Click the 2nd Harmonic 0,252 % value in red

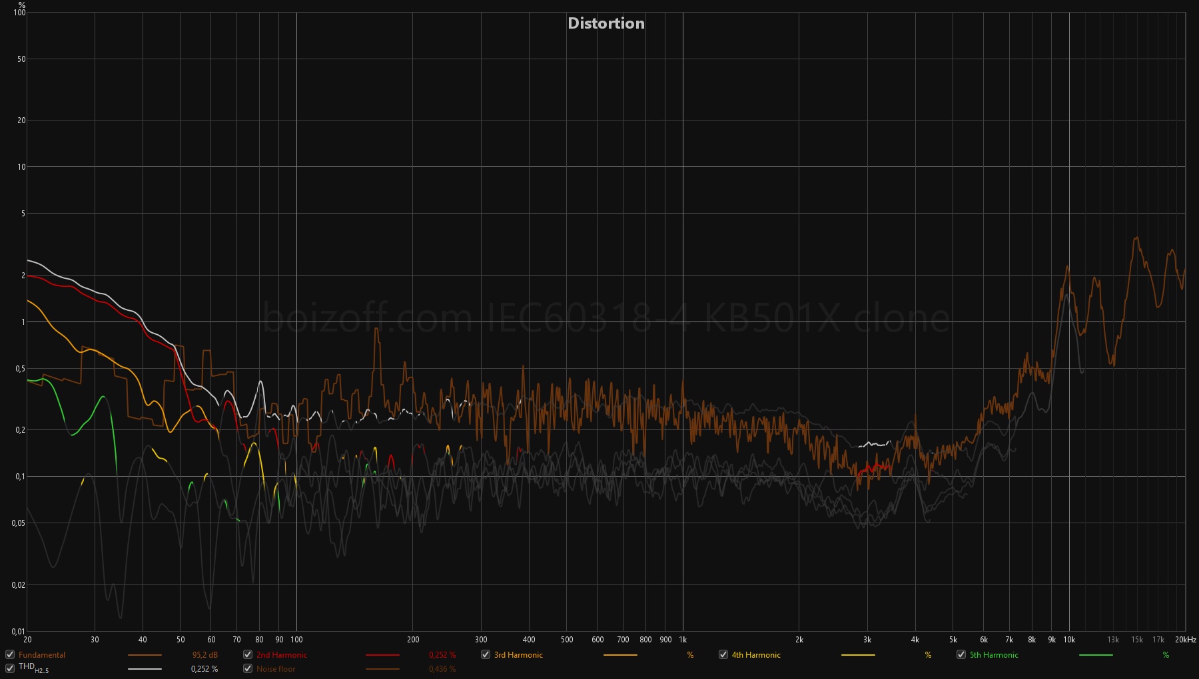(442, 655)
